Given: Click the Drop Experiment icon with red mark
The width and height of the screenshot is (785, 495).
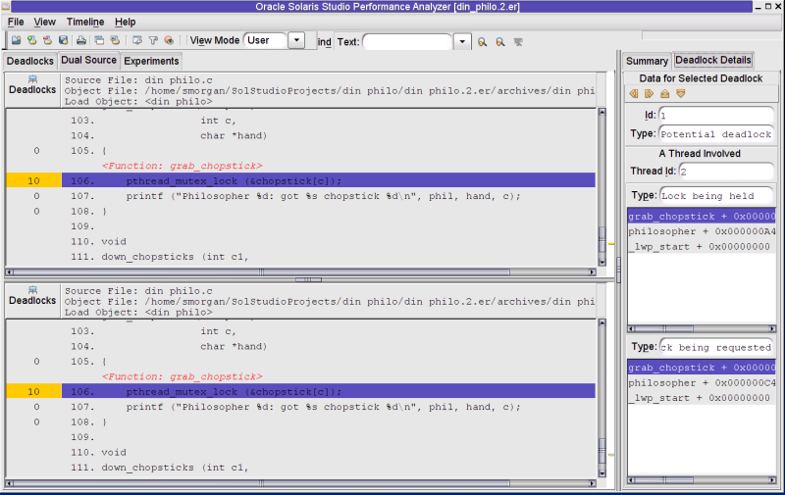Looking at the screenshot, I should point(47,40).
